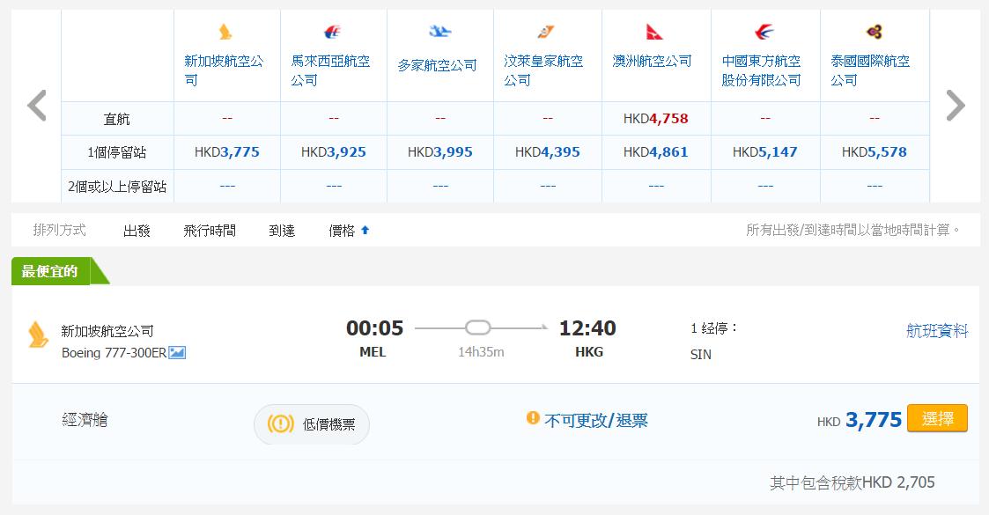Sort results by 到達 time

point(282,231)
